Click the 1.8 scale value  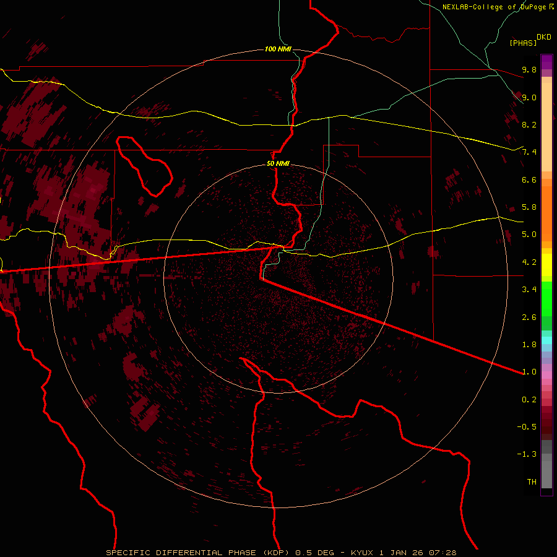click(529, 345)
